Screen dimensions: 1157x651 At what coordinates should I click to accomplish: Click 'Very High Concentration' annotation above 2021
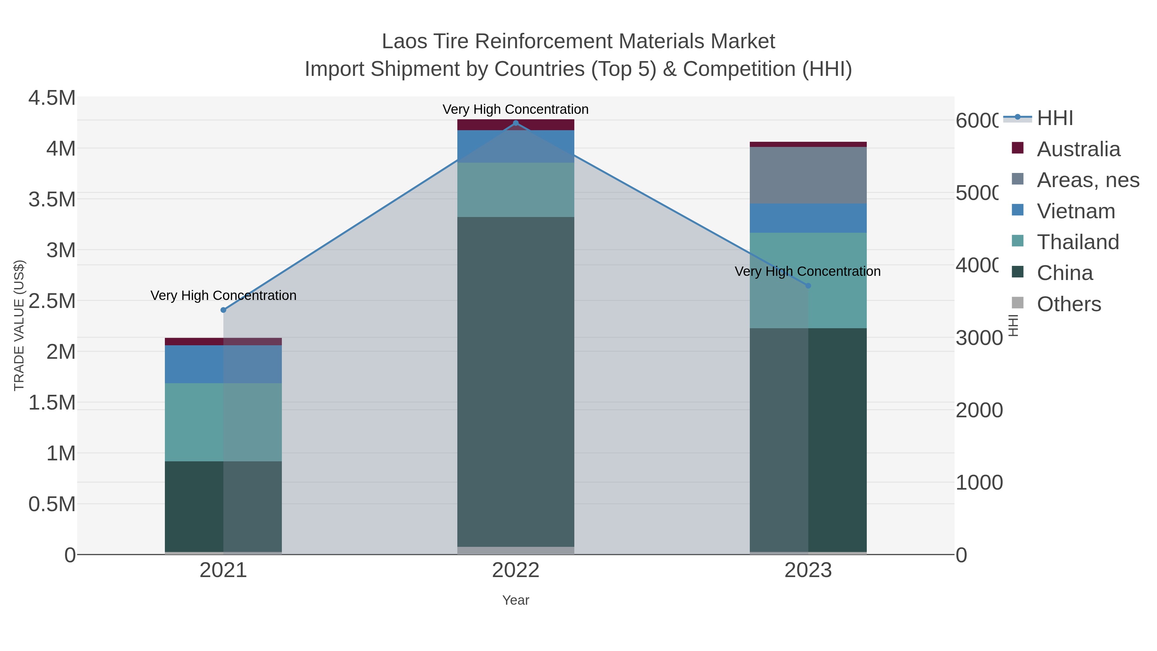[x=223, y=296]
